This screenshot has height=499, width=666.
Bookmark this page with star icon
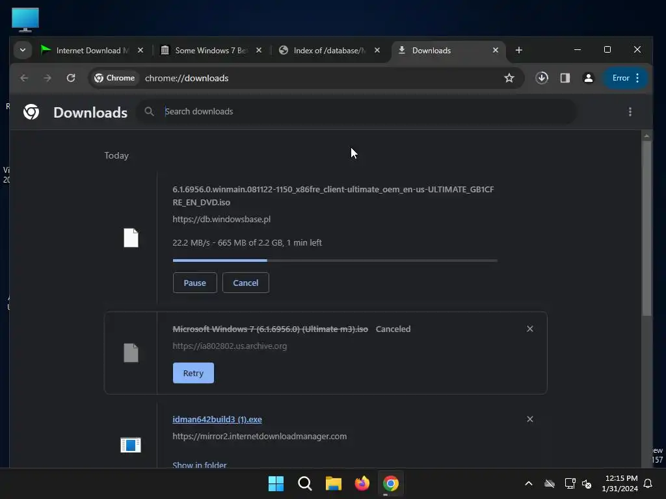click(509, 78)
